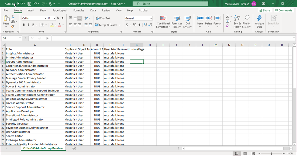Select the Center align icon
The height and width of the screenshot is (156, 297).
click(75, 25)
